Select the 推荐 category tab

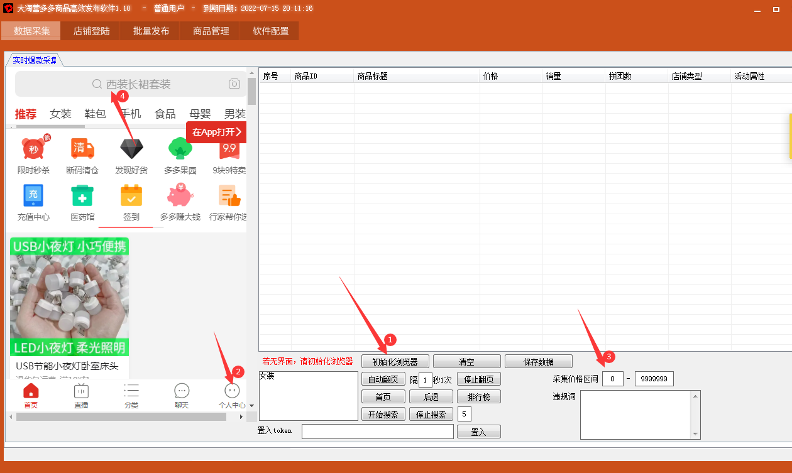(26, 114)
